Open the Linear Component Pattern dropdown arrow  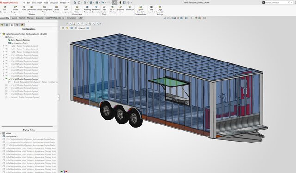(x=44, y=14)
